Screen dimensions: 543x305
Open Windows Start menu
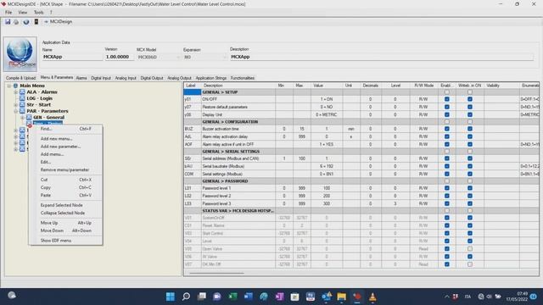click(x=171, y=297)
